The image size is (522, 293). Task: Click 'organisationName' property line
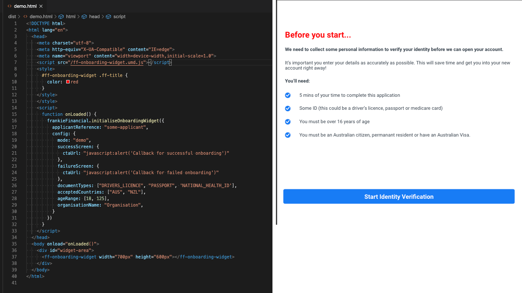[100, 205]
